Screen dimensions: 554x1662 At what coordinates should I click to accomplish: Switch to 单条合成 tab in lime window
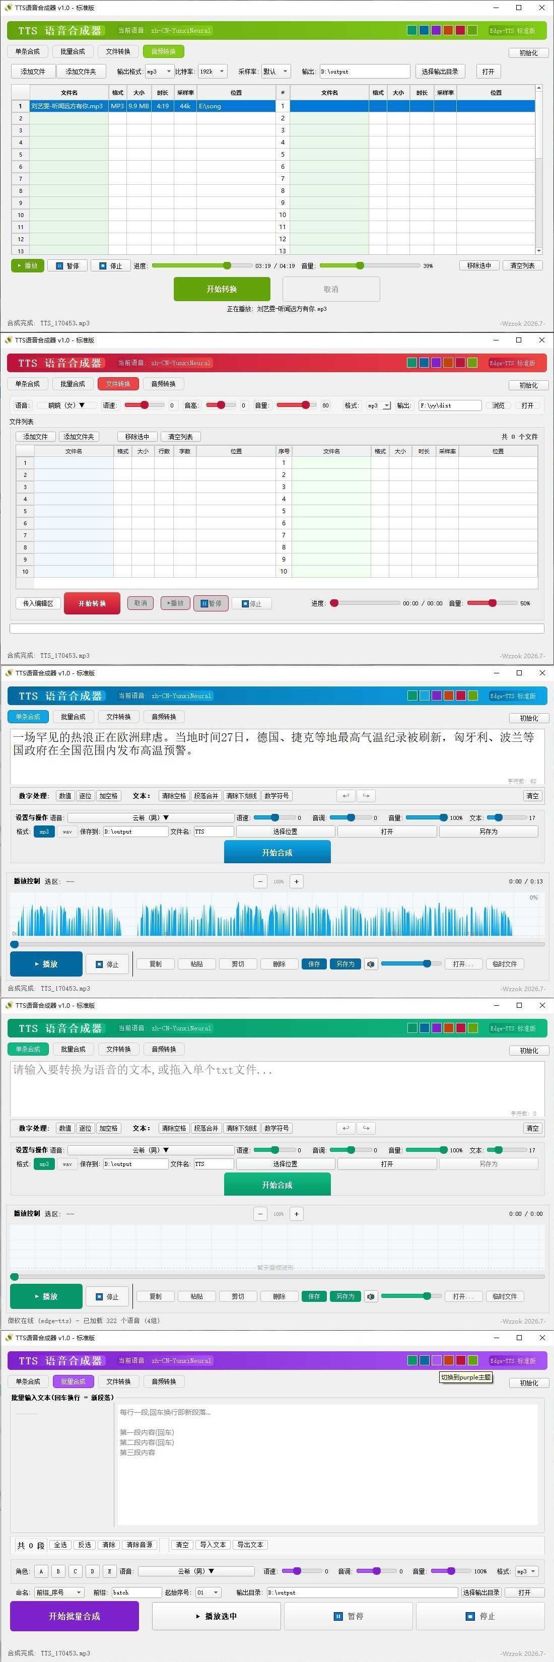tap(27, 51)
